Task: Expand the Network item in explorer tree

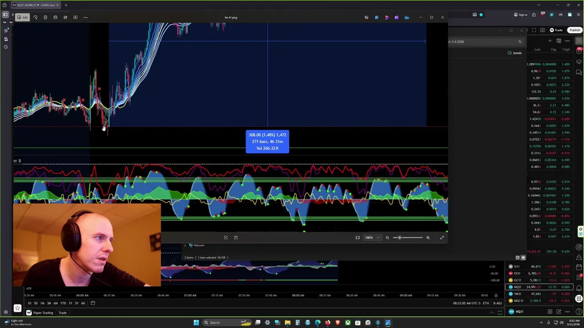Action: [x=185, y=245]
